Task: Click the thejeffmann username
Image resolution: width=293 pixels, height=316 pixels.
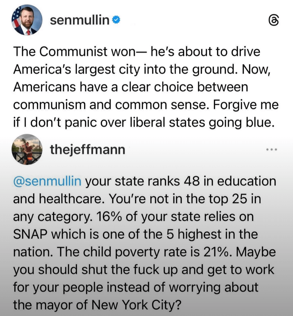Action: coord(87,150)
